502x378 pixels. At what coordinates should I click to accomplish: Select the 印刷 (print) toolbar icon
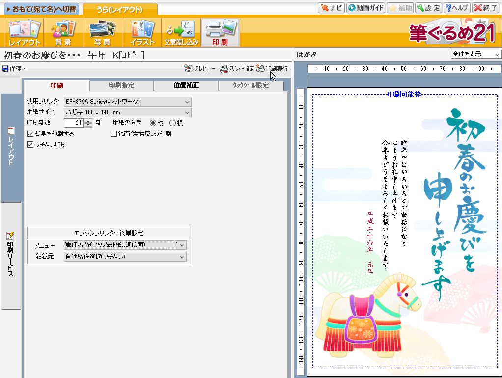(x=221, y=30)
